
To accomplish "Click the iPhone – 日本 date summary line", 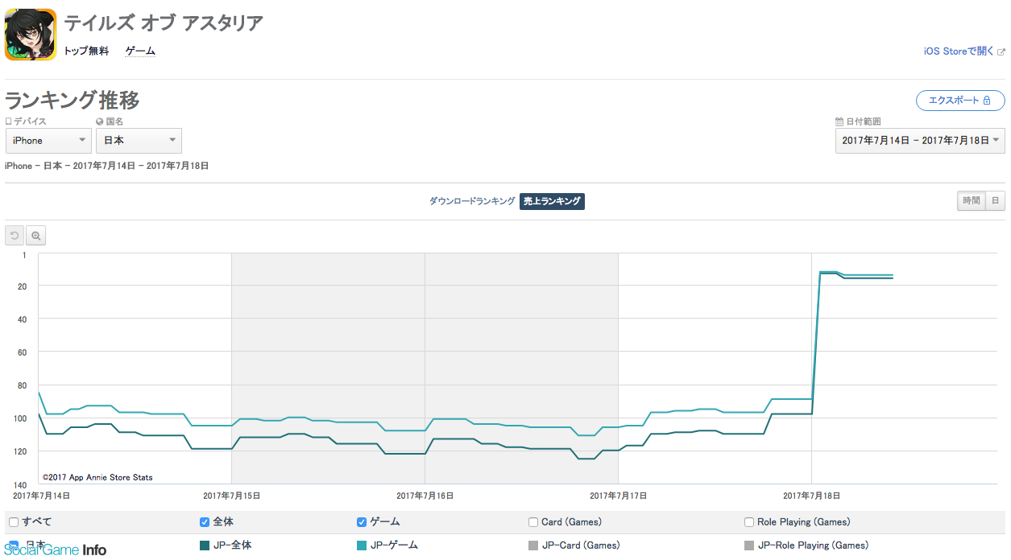I will [107, 166].
